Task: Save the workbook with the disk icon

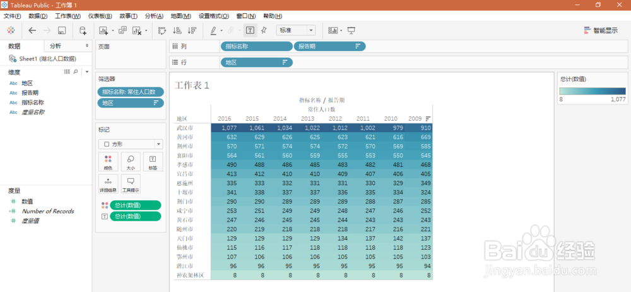Action: tap(62, 30)
